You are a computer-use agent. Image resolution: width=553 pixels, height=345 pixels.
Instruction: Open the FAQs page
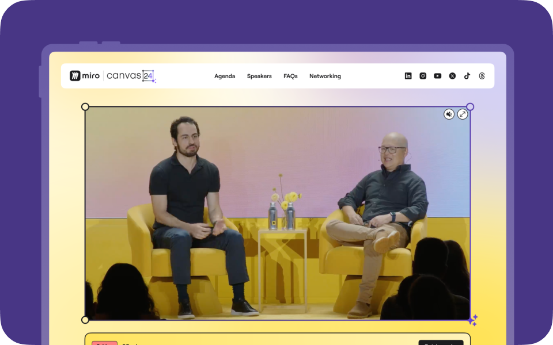point(290,76)
